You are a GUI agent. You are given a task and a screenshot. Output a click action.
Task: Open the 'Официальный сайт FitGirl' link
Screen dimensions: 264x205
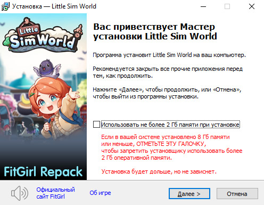55,193
